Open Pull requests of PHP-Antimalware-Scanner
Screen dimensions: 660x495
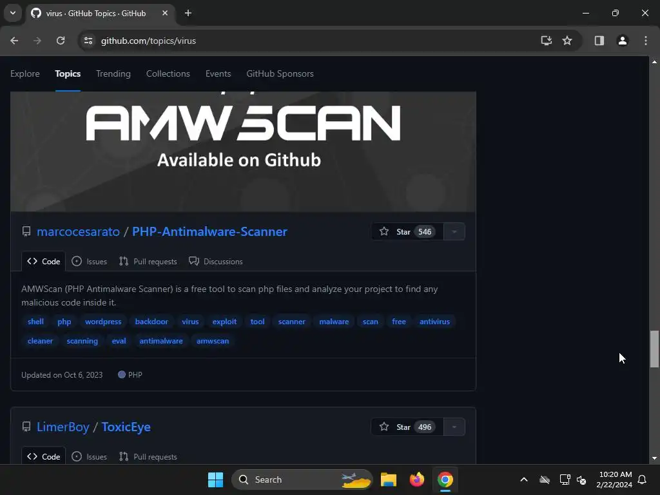[x=148, y=262]
